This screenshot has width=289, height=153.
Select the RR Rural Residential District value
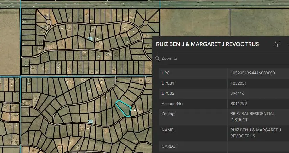coord(252,117)
